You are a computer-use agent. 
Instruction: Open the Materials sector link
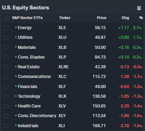click(27, 47)
